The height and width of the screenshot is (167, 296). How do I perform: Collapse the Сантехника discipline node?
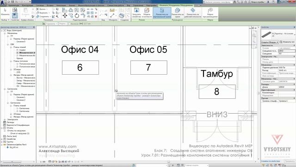(5, 89)
